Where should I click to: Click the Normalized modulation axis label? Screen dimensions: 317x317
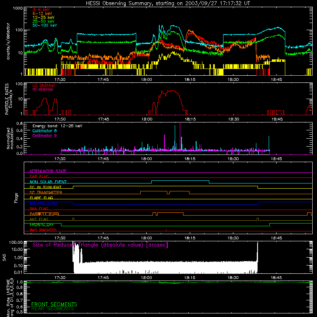(10, 138)
